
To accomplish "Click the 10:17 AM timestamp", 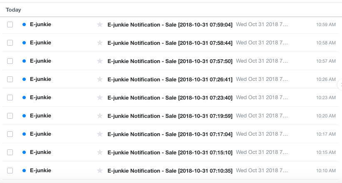I will [x=326, y=134].
